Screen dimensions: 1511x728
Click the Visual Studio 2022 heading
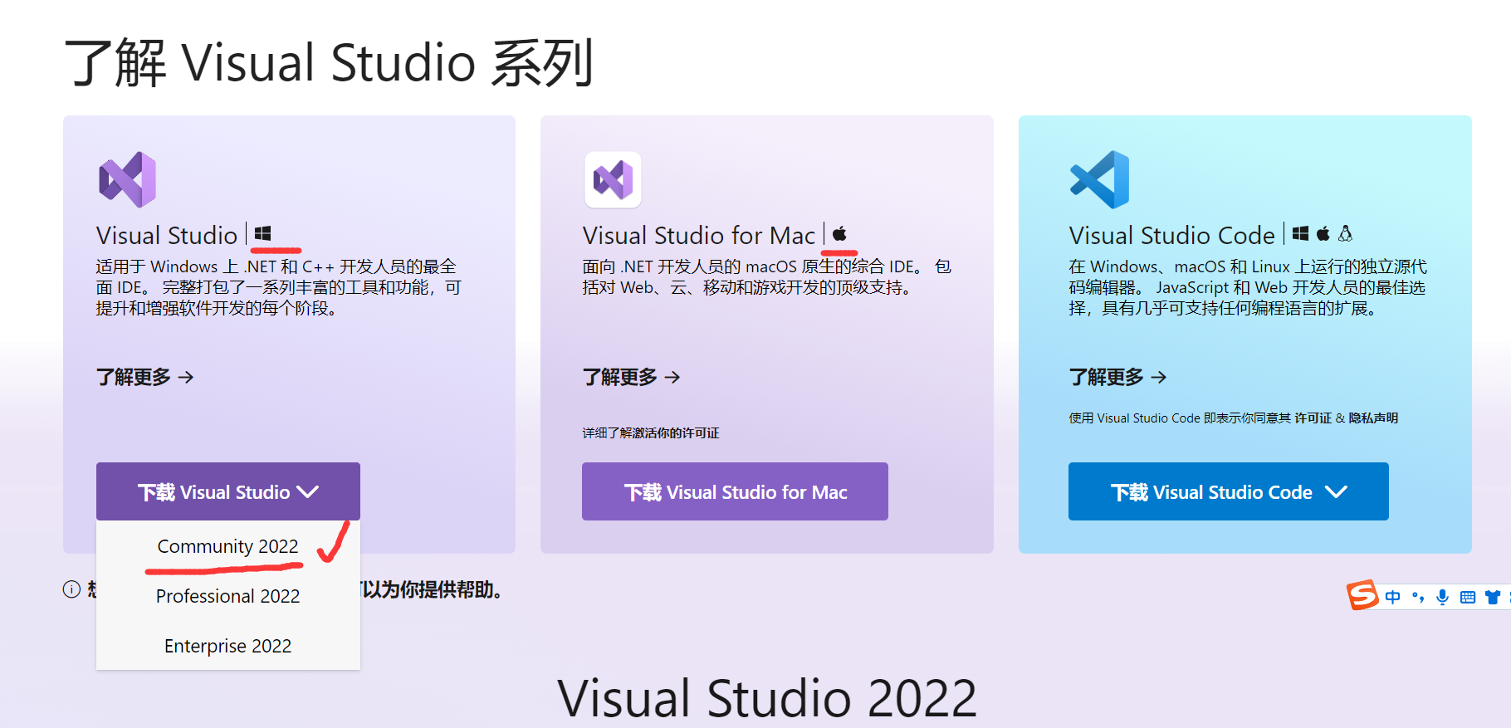pyautogui.click(x=767, y=697)
